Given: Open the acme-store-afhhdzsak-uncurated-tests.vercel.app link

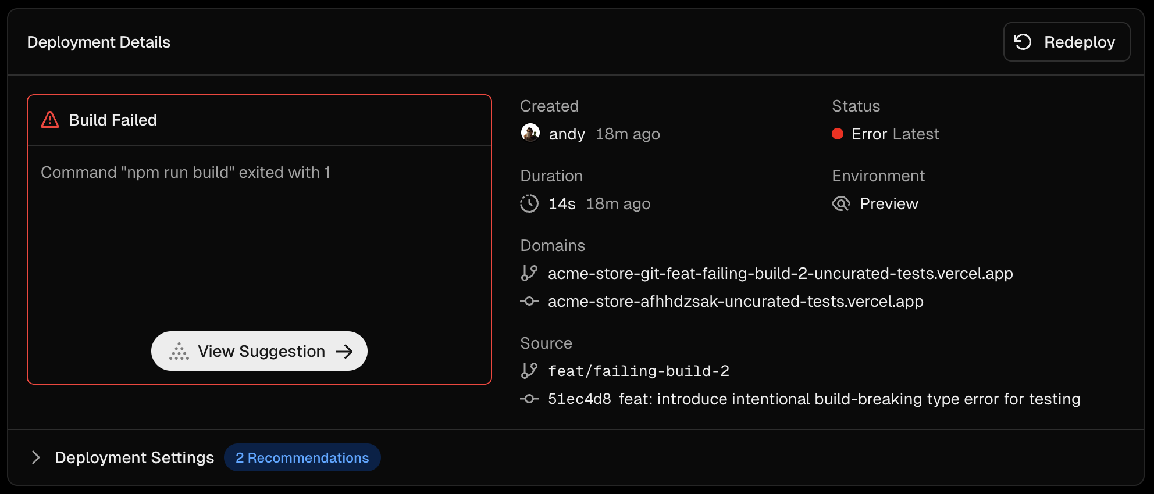Looking at the screenshot, I should [736, 301].
